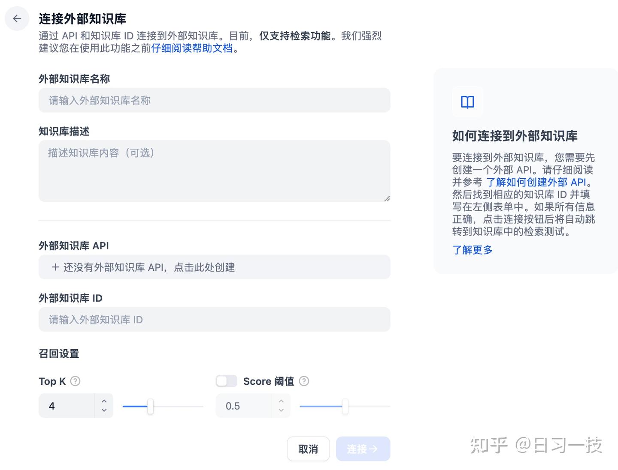
Task: Click the 了解更多 link
Action: coord(472,250)
